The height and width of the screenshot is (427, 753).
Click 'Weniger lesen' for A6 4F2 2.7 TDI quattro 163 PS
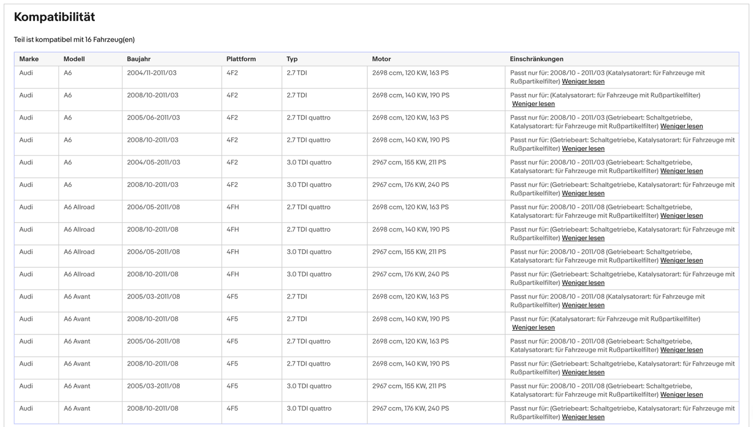(x=681, y=126)
